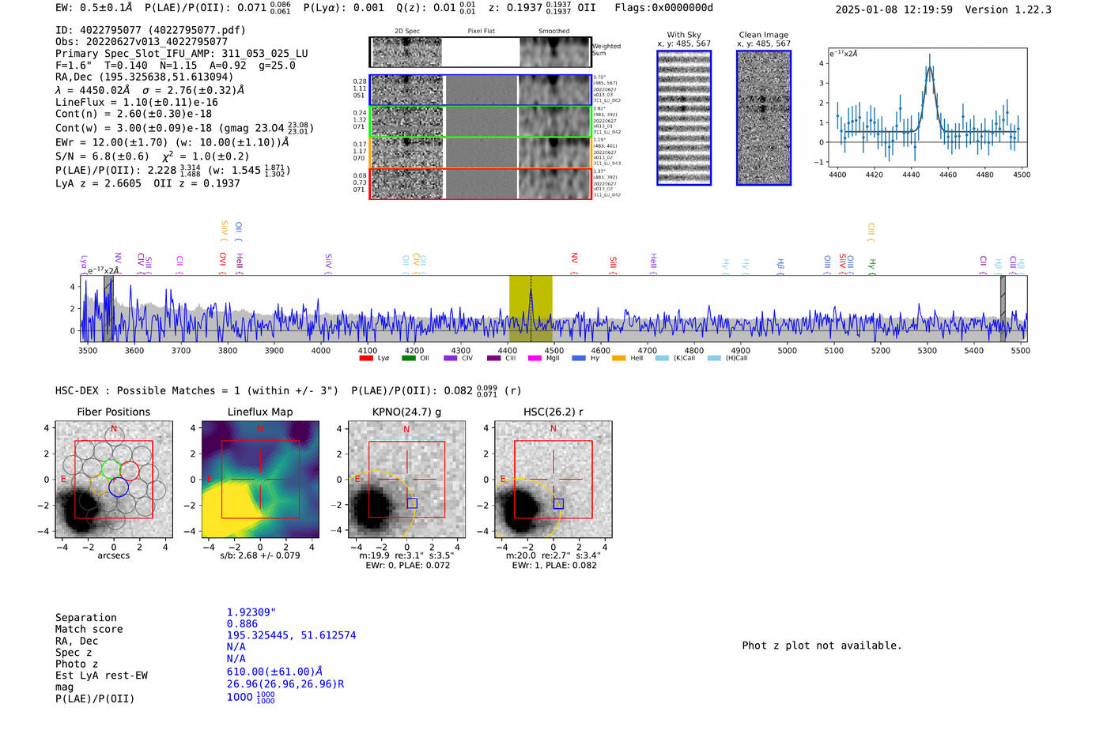Click the m:20.0 re:2.7" s:3.4" caption
Screen dimensions: 1107x753
coord(553,555)
